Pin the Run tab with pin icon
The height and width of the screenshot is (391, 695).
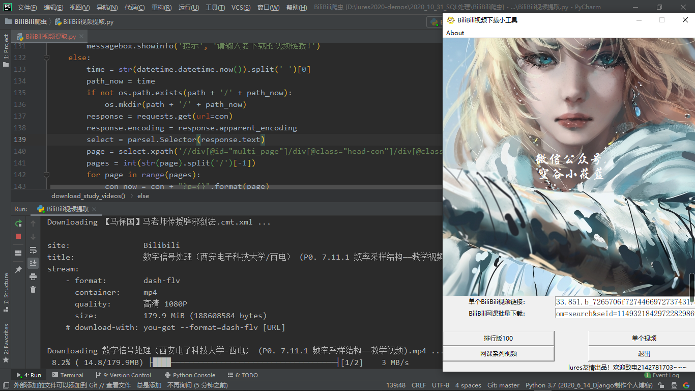(x=18, y=269)
